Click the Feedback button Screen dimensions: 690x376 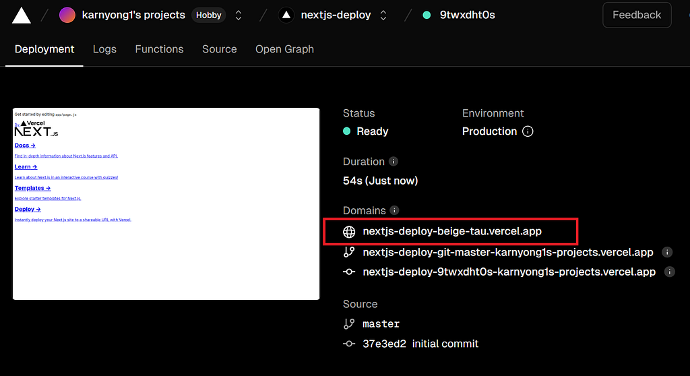coord(637,15)
